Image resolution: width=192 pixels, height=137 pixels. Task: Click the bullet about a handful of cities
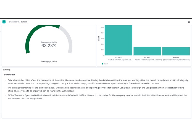[x=98, y=82]
